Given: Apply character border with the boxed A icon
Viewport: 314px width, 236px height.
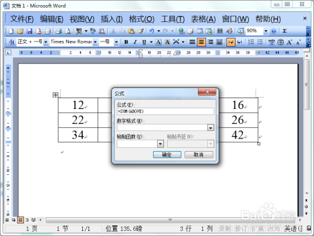Looking at the screenshot, I should [x=158, y=42].
